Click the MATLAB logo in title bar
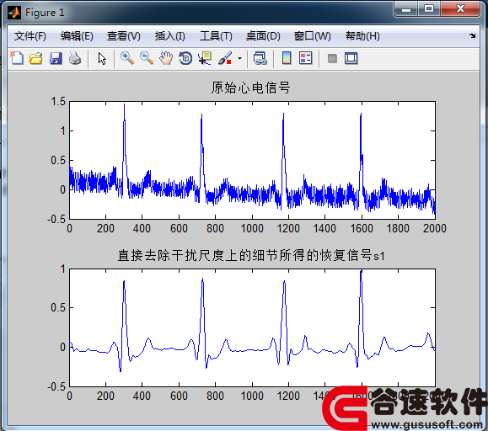Image resolution: width=488 pixels, height=431 pixels. (x=14, y=13)
